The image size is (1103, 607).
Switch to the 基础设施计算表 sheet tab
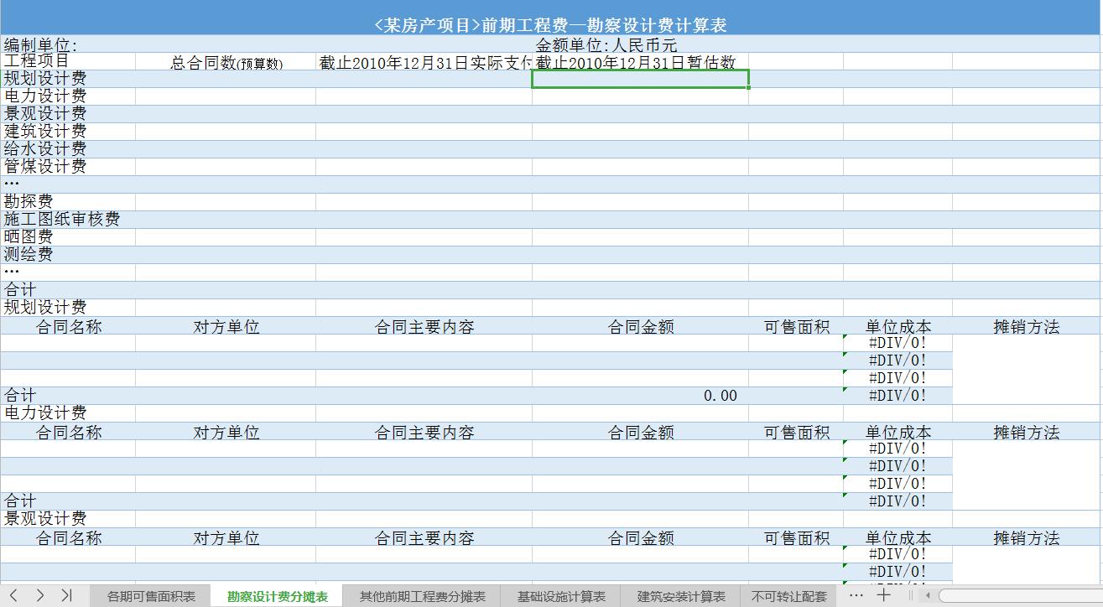[561, 596]
